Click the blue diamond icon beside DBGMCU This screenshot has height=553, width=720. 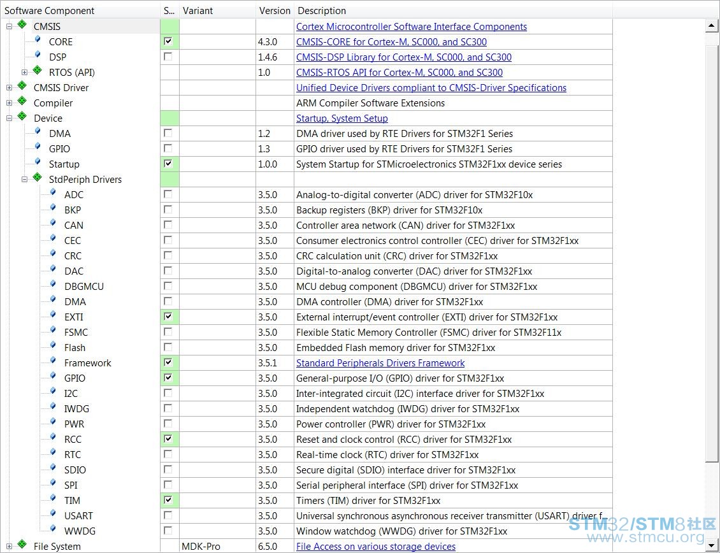[x=54, y=284]
